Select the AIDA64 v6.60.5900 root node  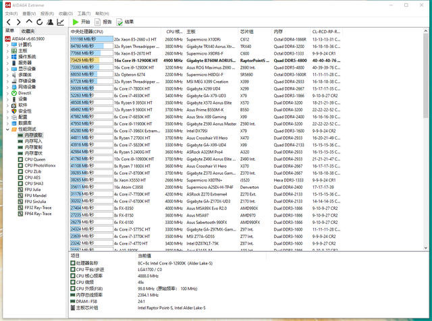[28, 39]
